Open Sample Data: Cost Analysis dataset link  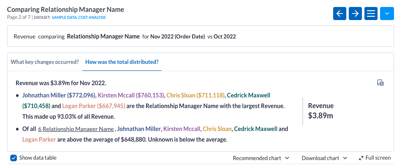coord(79,18)
